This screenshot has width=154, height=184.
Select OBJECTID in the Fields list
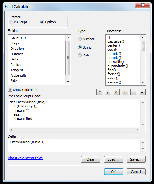(x=18, y=38)
